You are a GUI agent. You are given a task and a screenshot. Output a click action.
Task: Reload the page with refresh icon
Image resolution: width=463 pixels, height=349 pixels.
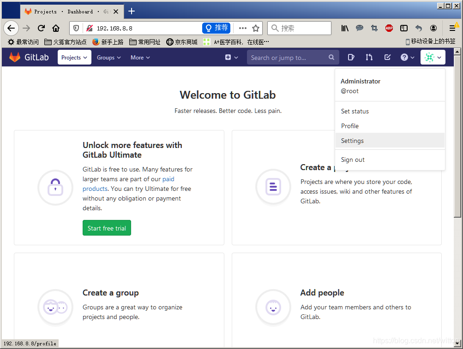tap(41, 28)
